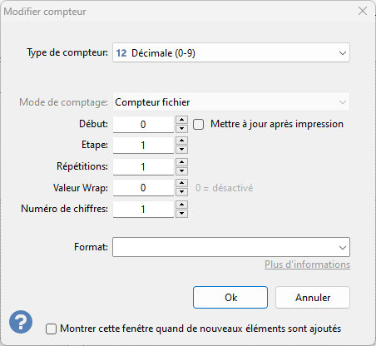376x346 pixels.
Task: Increase Répétitions with the up arrow
Action: click(181, 162)
